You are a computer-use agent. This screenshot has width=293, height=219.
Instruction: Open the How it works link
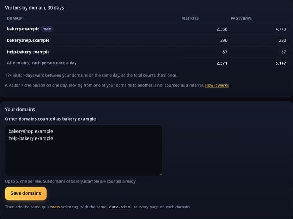tap(217, 85)
